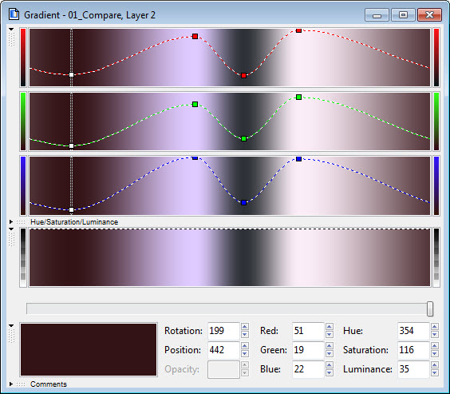The width and height of the screenshot is (450, 394).
Task: Click the Green value input field
Action: pyautogui.click(x=308, y=350)
